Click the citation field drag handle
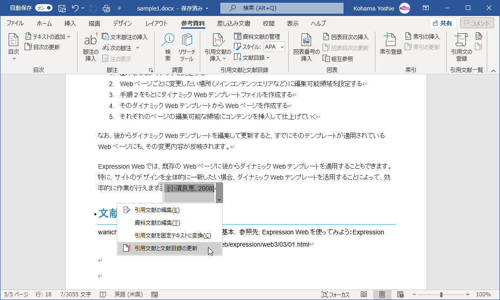500x300 pixels. [x=161, y=187]
